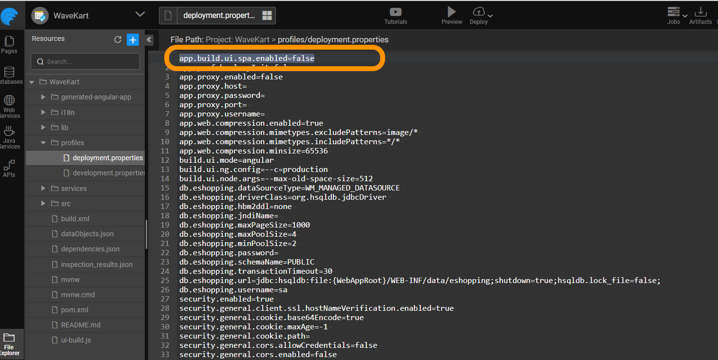
Task: Open the Deploy dropdown menu
Action: click(x=490, y=16)
